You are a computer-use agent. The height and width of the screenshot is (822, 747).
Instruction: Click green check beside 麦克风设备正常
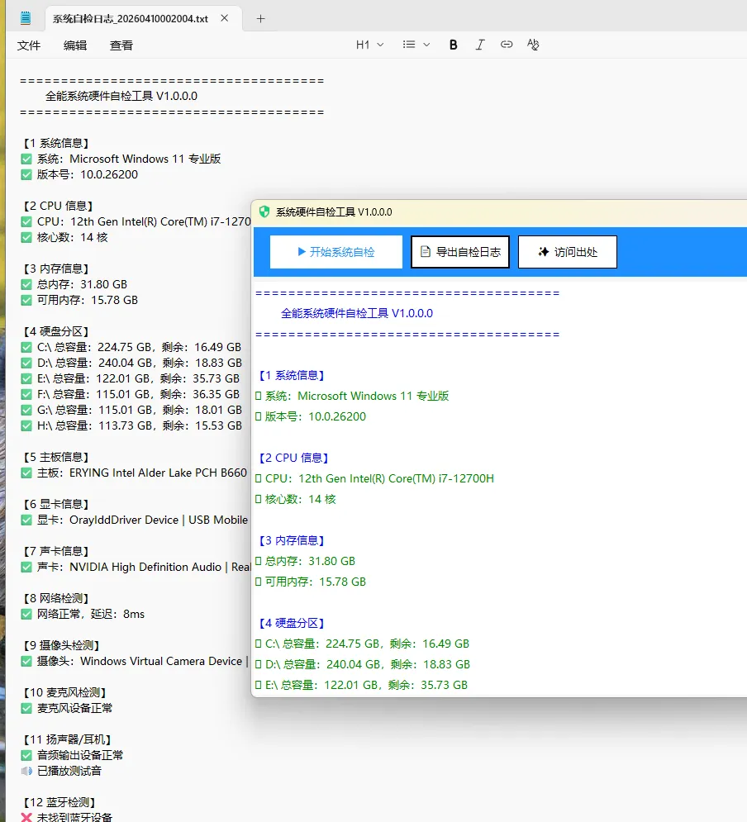coord(26,709)
